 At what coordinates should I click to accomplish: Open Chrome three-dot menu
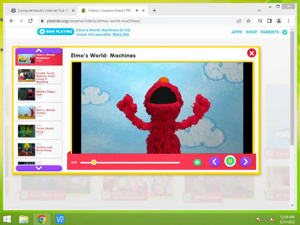[x=288, y=21]
